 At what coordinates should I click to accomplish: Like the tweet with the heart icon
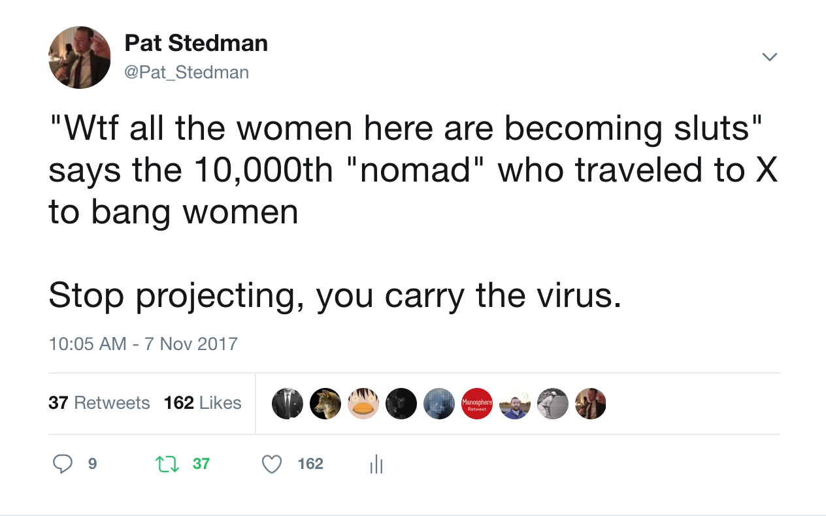tap(272, 464)
